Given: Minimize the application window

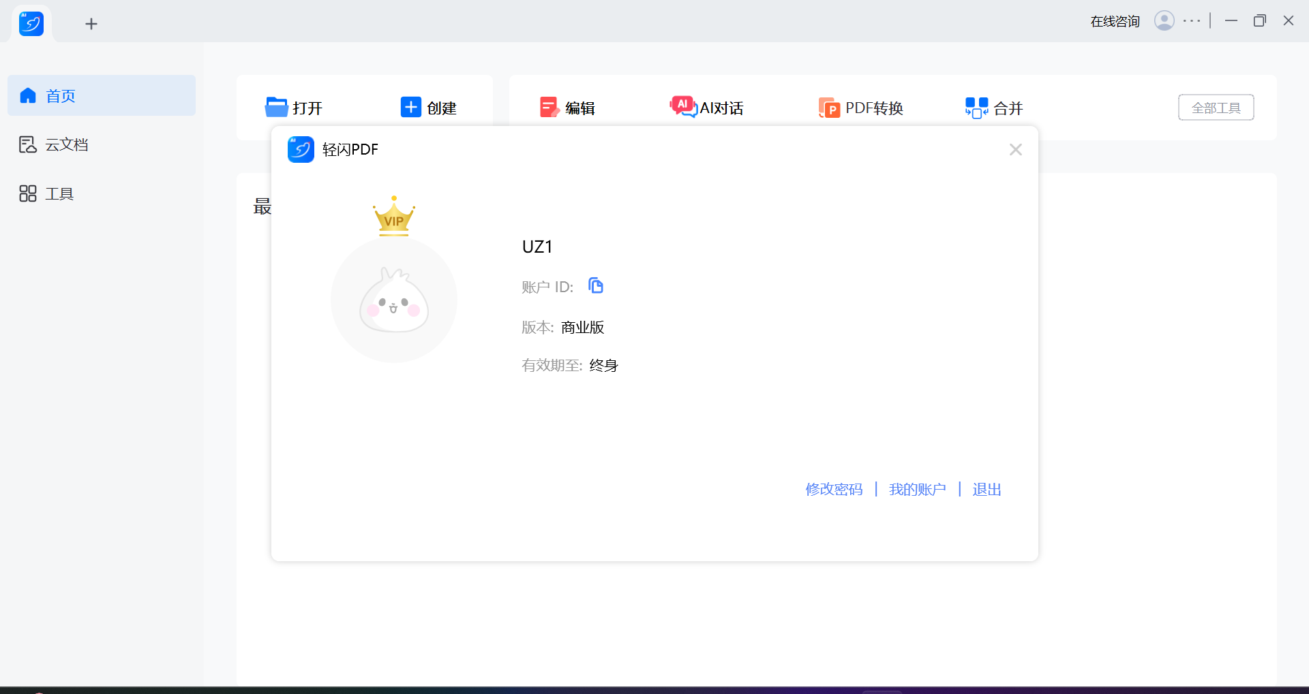Looking at the screenshot, I should [1231, 21].
